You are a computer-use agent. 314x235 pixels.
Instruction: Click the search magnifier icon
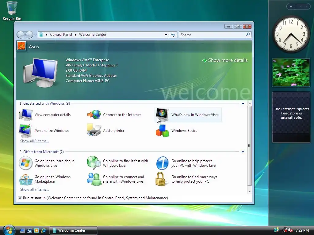pyautogui.click(x=248, y=34)
